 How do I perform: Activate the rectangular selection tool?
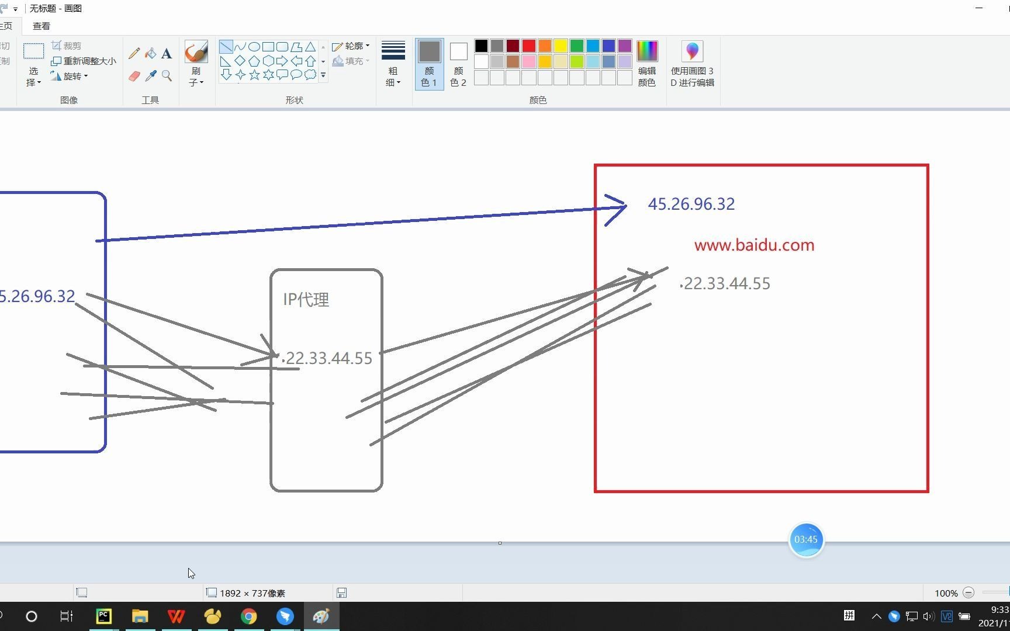(x=33, y=51)
